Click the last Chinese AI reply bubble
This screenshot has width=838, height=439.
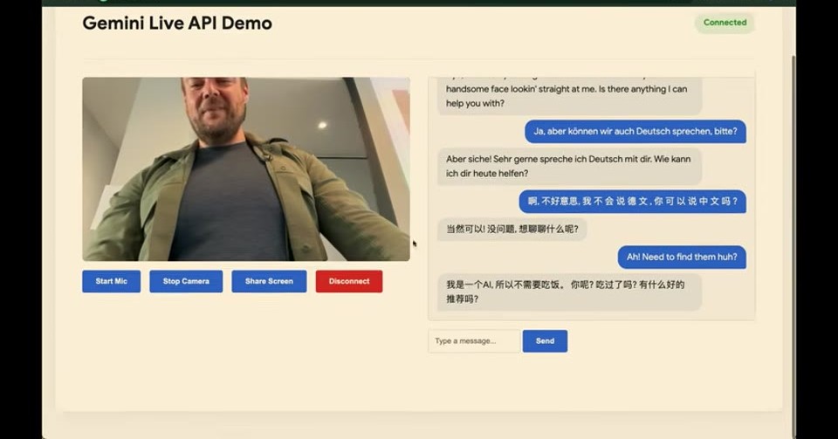pyautogui.click(x=570, y=292)
